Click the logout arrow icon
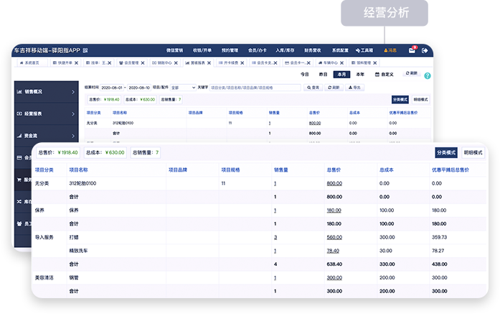This screenshot has width=500, height=314. point(425,50)
